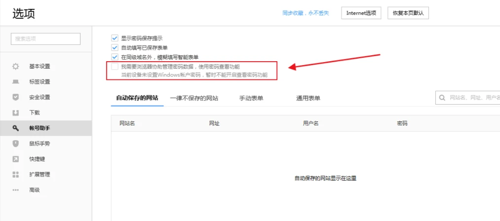Click the magnifier icon in website search box
Image resolution: width=500 pixels, height=221 pixels.
[442, 98]
